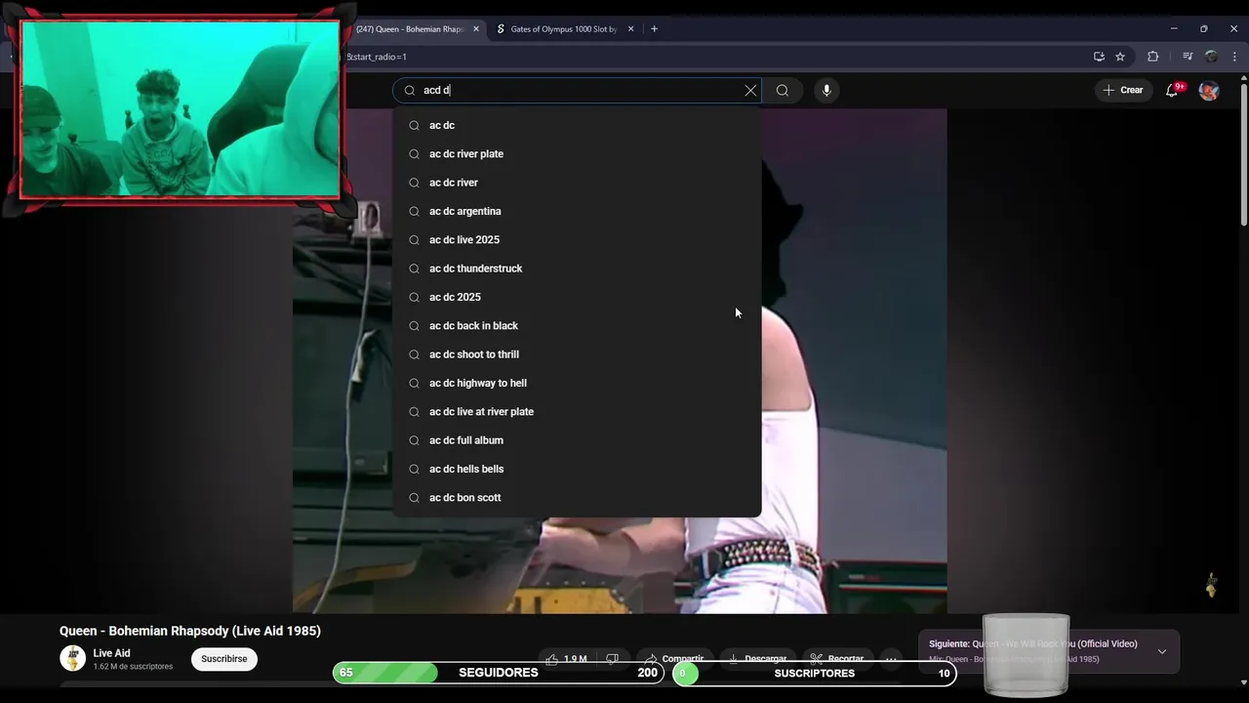Open the YouTube account avatar menu
Viewport: 1249px width, 703px height.
[x=1209, y=90]
